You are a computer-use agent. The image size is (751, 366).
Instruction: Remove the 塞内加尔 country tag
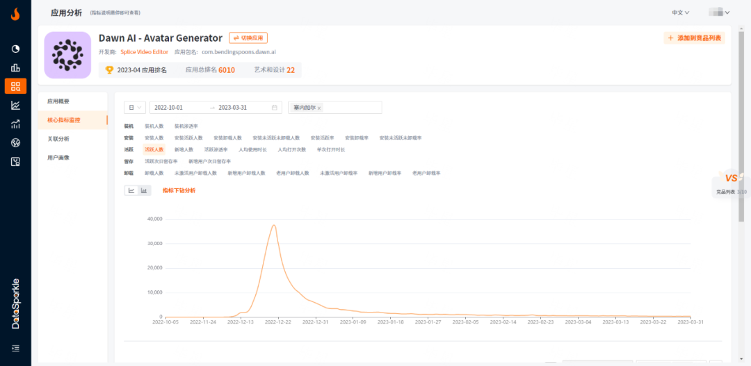pos(319,108)
